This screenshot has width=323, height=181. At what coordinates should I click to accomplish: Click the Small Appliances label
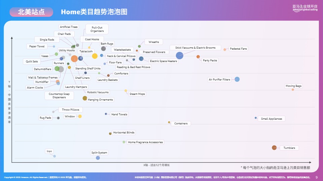(272, 119)
